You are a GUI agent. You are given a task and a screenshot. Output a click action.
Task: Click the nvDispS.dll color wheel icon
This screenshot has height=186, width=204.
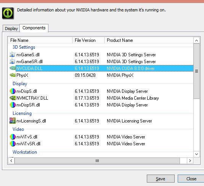(x=13, y=91)
